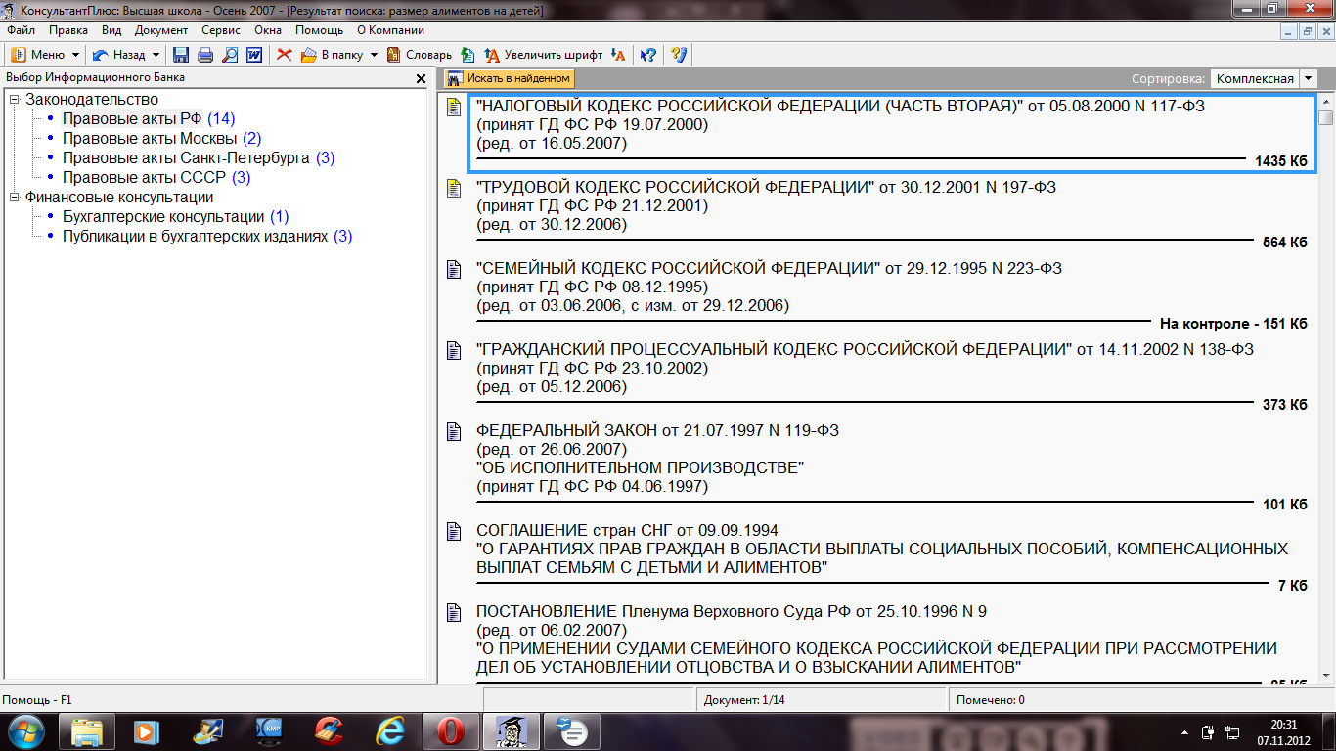Select Публикации в бухгалтерских изданиях (3)

coord(207,237)
